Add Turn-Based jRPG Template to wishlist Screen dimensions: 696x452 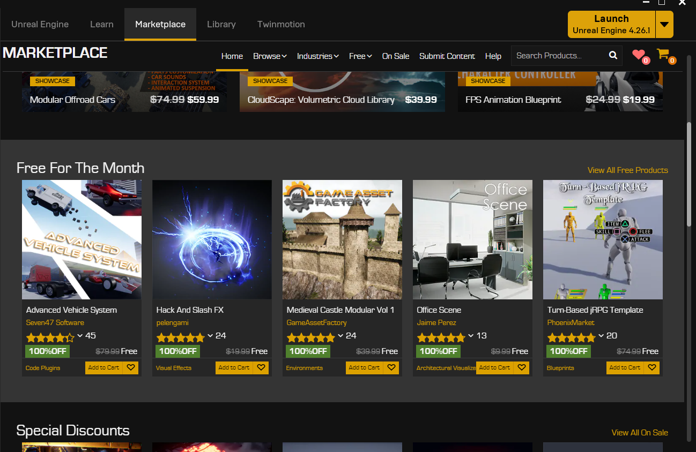pos(652,368)
